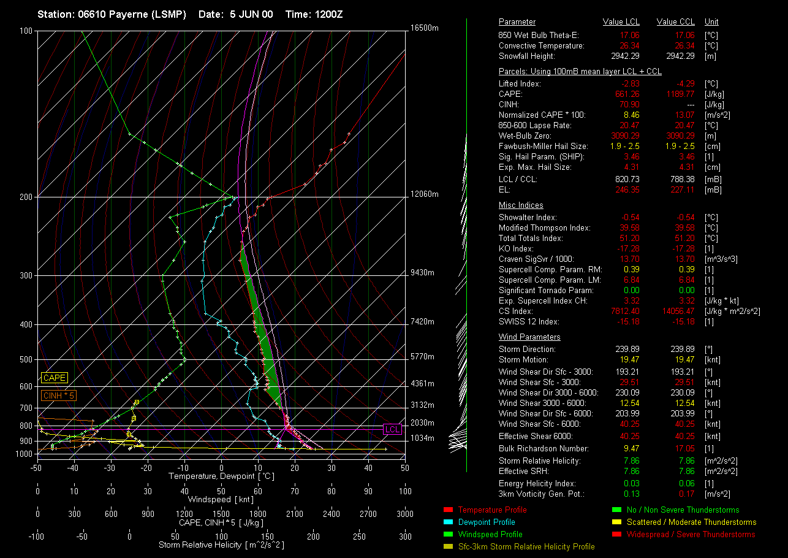Select the orange CINH * 5 label box
The image size is (788, 558).
59,396
